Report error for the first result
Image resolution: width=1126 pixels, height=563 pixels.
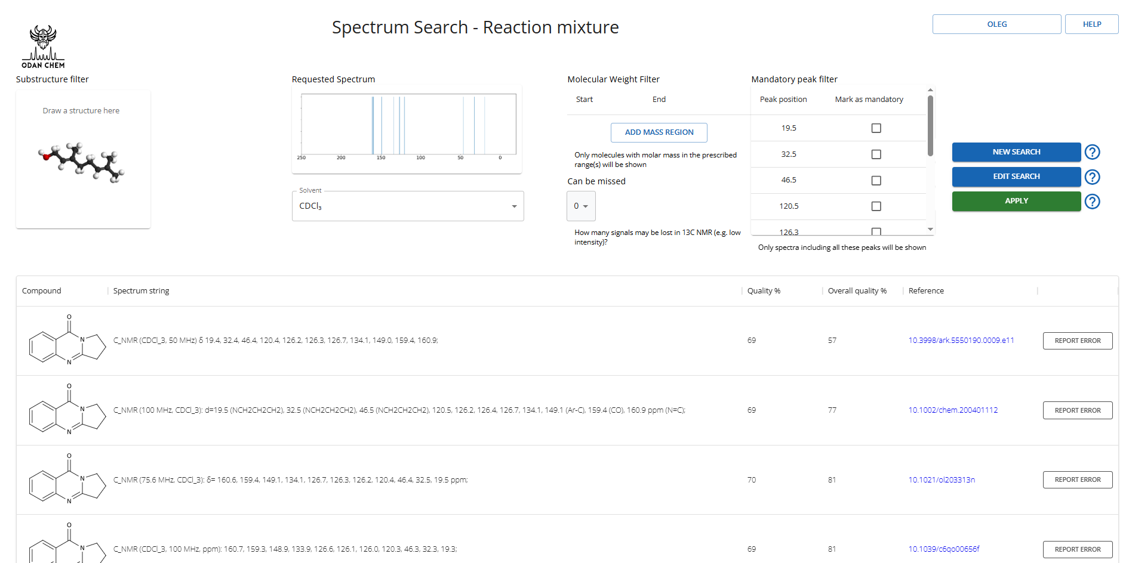coord(1077,341)
